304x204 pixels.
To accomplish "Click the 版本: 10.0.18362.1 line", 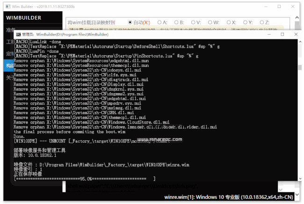I will (35, 155).
